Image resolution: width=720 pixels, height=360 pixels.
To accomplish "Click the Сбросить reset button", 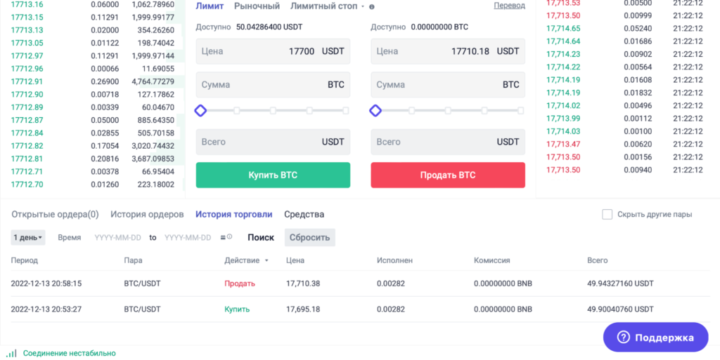I will point(309,237).
